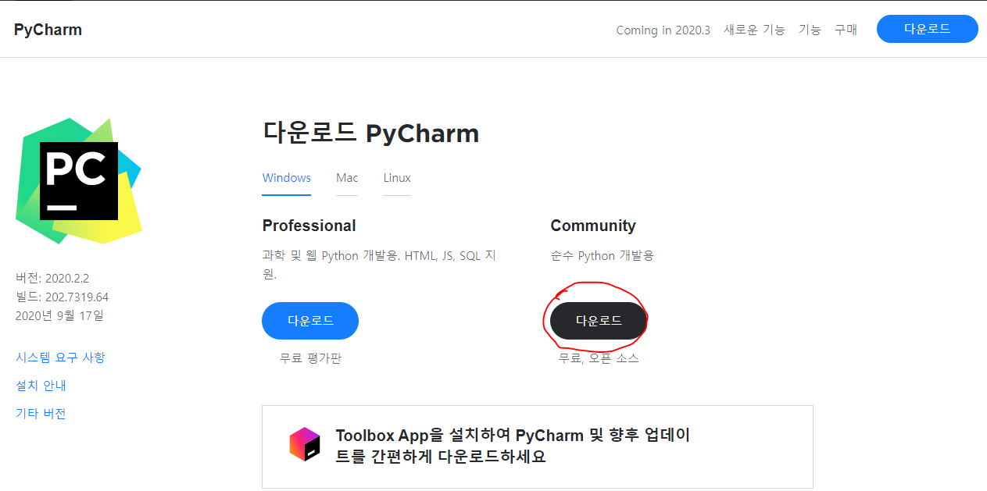
Task: Select the 순수 Python 개발용 description
Action: coord(602,256)
